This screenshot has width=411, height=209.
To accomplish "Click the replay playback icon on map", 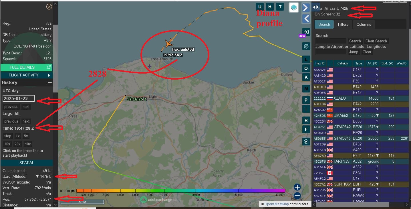I will [x=306, y=141].
